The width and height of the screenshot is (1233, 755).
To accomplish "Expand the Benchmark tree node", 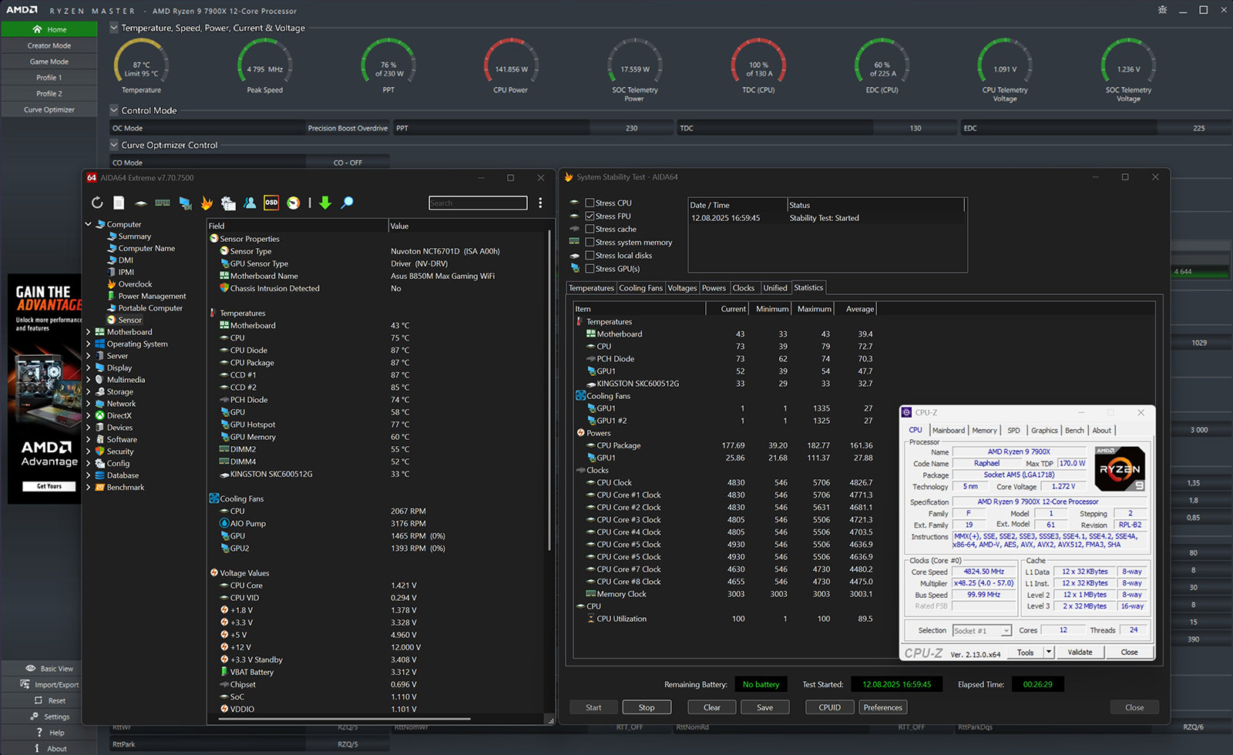I will coord(88,488).
